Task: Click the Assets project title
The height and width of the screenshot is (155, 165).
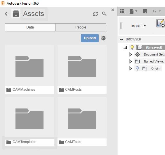Action: (34, 14)
